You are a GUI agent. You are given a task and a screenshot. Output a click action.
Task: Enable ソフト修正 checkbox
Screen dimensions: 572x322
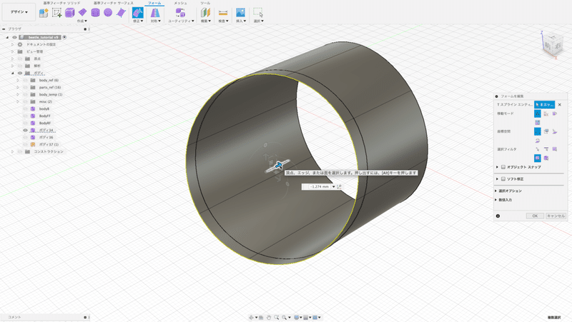click(x=503, y=178)
